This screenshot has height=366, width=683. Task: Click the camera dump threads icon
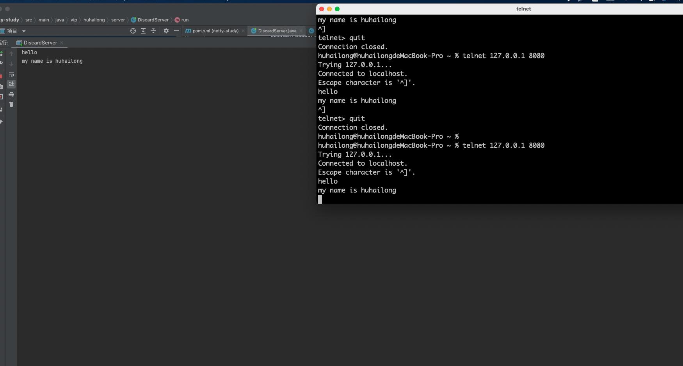pyautogui.click(x=1, y=87)
